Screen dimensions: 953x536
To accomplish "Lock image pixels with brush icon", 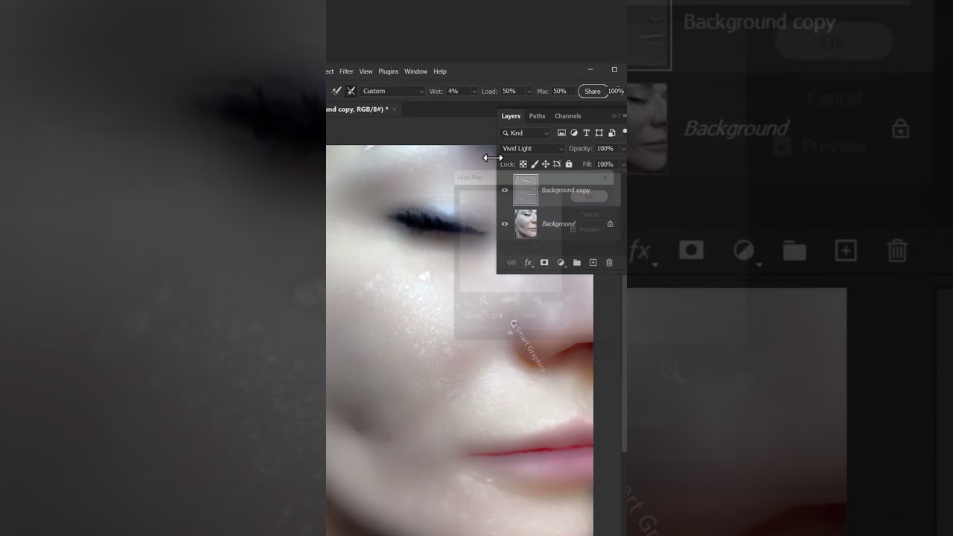I will (x=535, y=165).
